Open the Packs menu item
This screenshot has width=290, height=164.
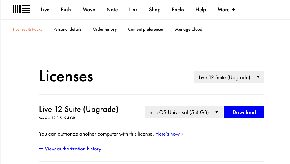(178, 9)
